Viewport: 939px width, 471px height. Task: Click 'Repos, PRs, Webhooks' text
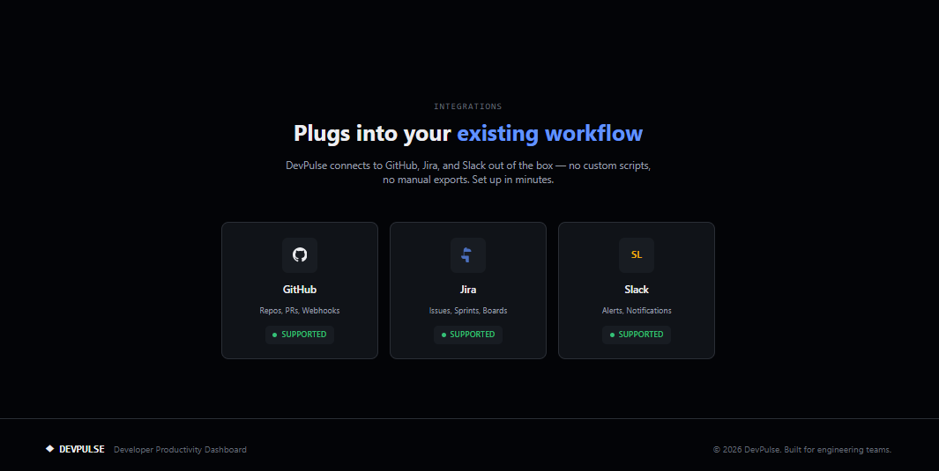(300, 311)
